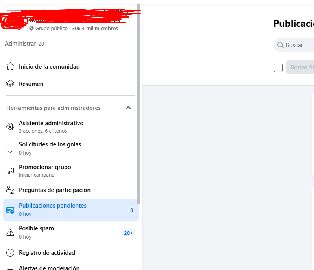Open Inicio de la comunidad
The width and height of the screenshot is (314, 270).
click(71, 66)
